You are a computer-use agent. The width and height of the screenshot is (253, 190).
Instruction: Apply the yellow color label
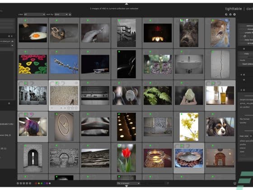pos(39,183)
